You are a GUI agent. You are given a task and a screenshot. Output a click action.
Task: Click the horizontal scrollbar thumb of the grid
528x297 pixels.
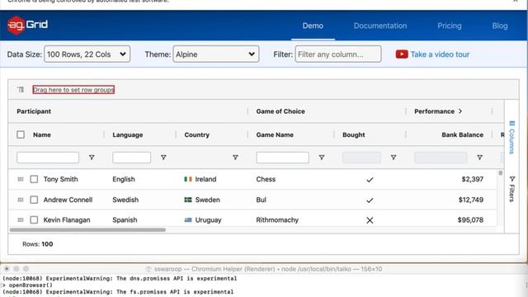(88, 229)
